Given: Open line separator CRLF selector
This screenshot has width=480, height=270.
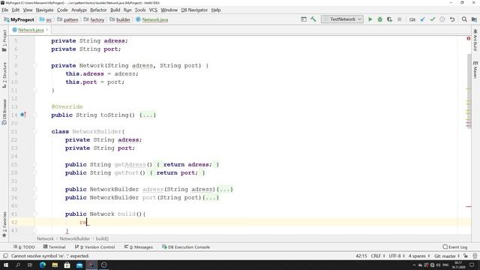Looking at the screenshot, I should [378, 256].
